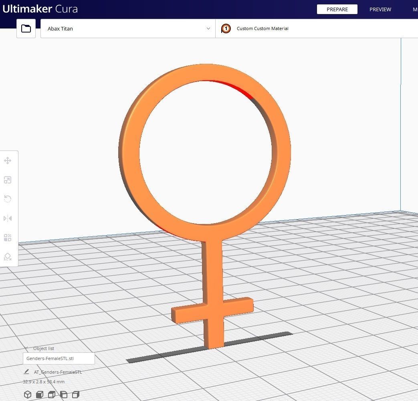Switch to right side view
The width and height of the screenshot is (418, 401).
(76, 395)
